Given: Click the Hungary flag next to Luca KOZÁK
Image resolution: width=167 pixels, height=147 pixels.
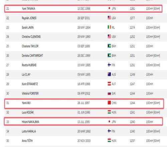Looking at the screenshot, I should click(x=109, y=112).
